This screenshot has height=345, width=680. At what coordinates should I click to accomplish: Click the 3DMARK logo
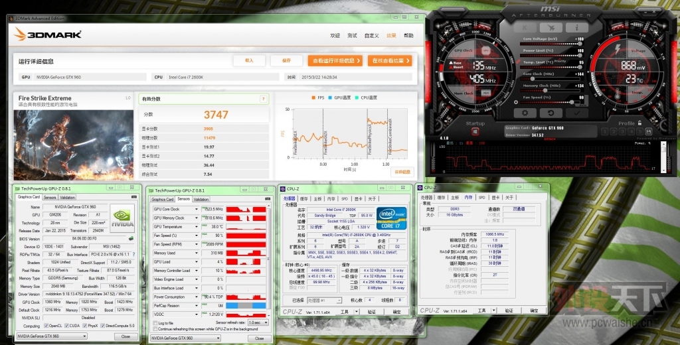(x=48, y=34)
